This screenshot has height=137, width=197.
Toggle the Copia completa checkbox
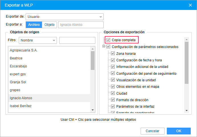[x=108, y=40]
